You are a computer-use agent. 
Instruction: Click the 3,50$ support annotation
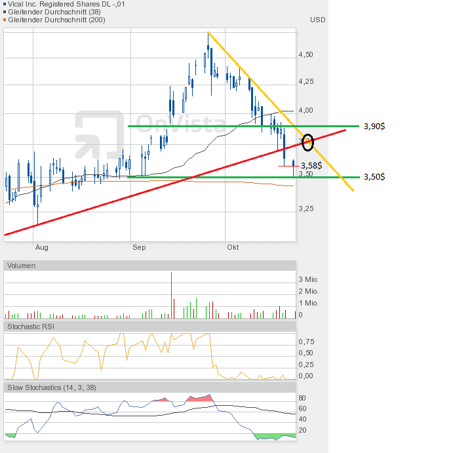coord(374,176)
